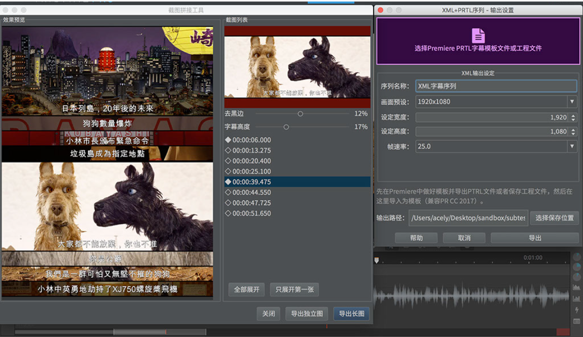Click the lightning bolt icon
The height and width of the screenshot is (337, 583).
[x=577, y=309]
